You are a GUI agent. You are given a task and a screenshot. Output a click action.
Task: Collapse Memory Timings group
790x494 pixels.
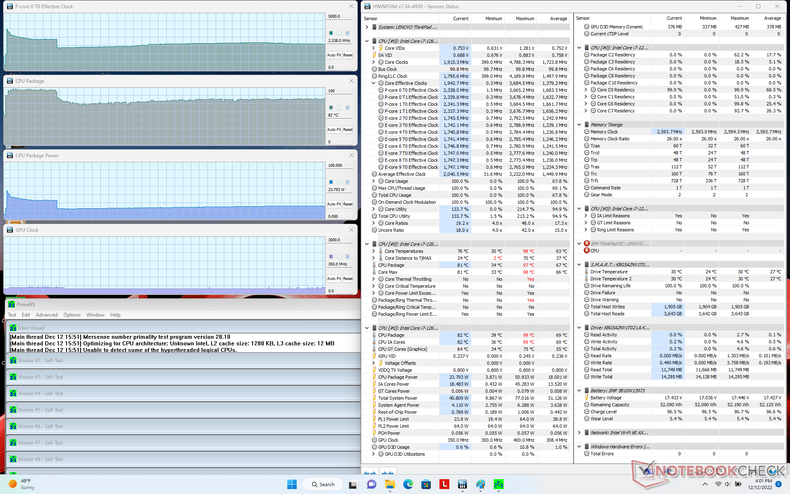579,125
